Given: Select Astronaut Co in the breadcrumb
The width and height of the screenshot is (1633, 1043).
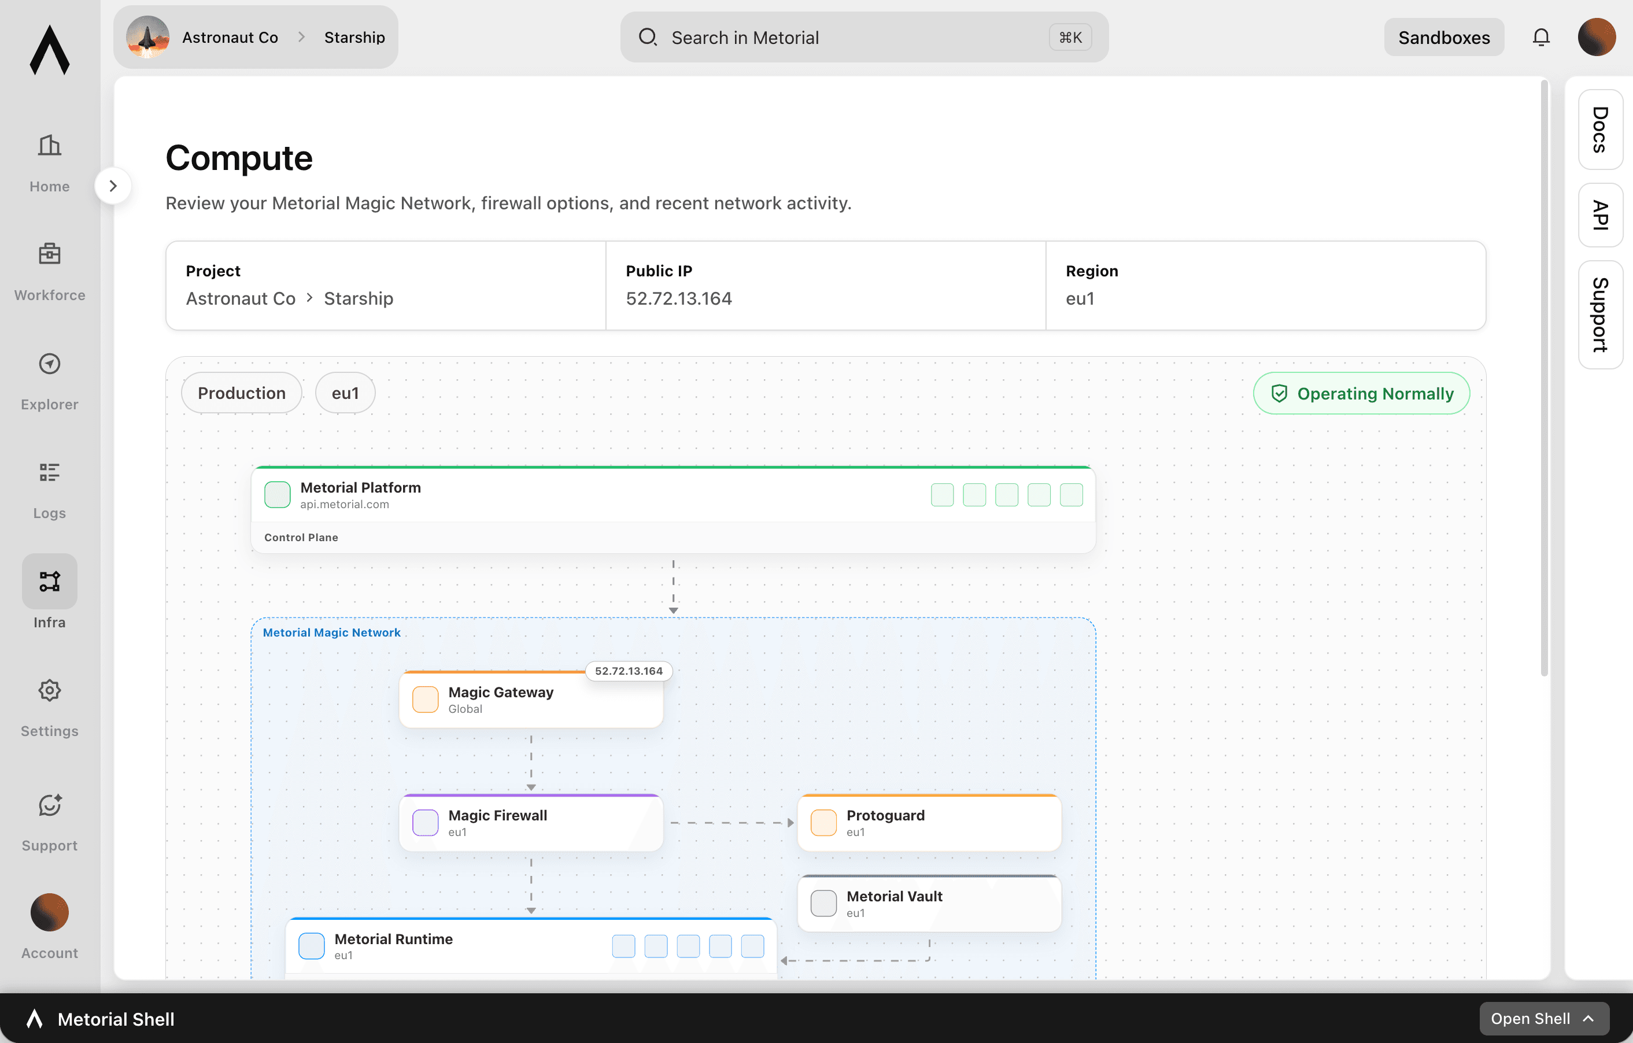Looking at the screenshot, I should pyautogui.click(x=230, y=38).
